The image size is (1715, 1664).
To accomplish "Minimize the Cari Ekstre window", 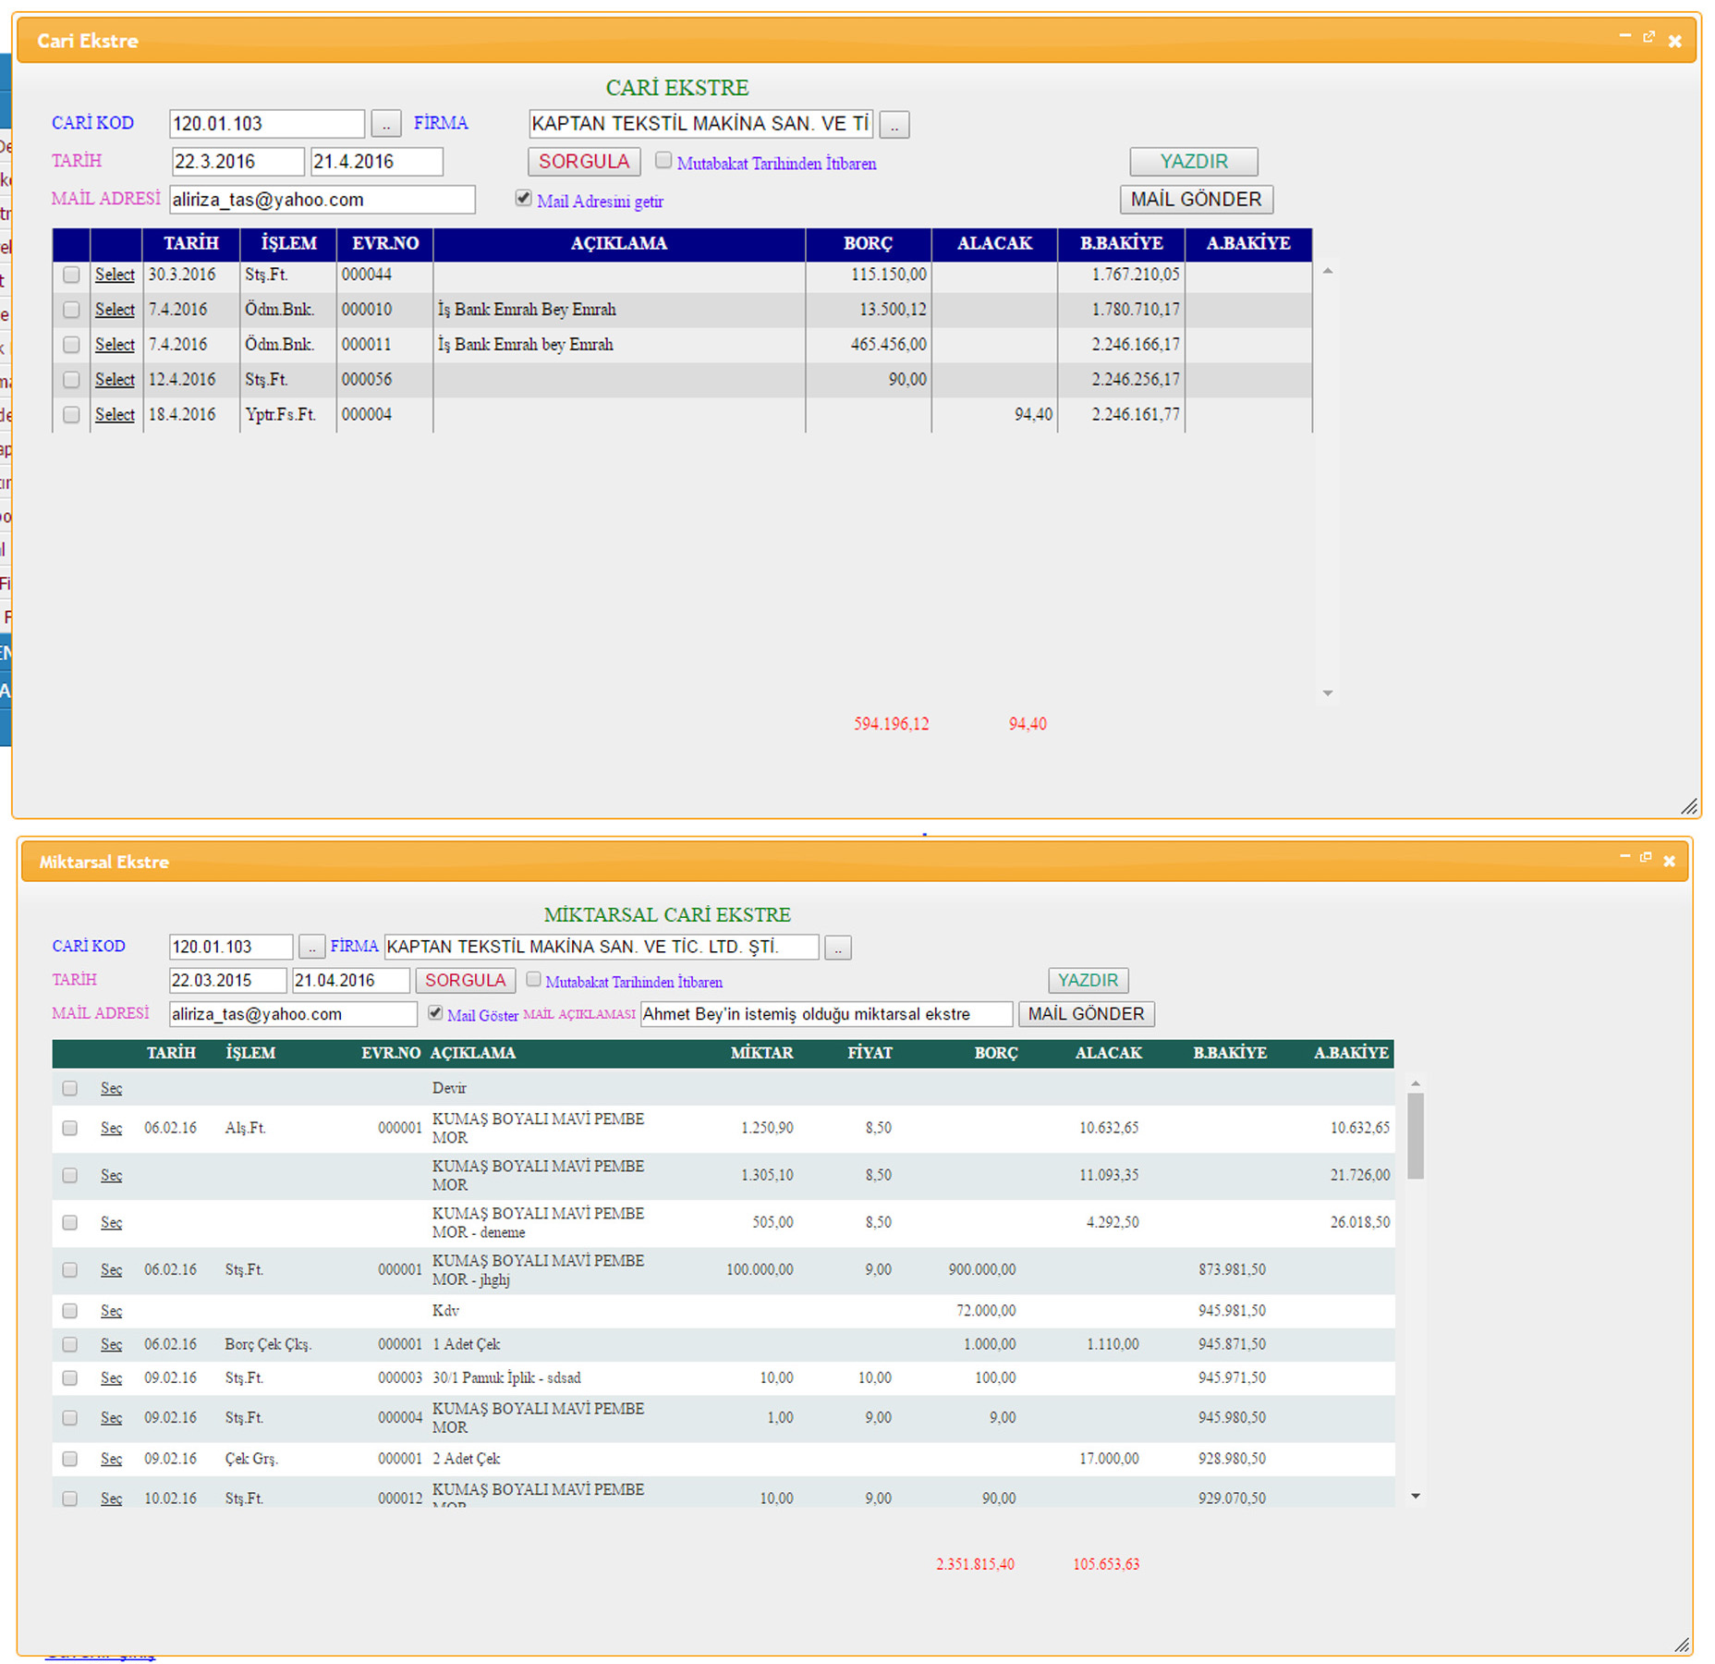I will pos(1624,36).
